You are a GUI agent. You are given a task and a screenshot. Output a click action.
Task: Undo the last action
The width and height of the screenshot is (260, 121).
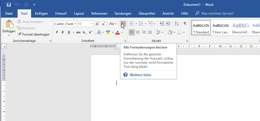click(17, 5)
